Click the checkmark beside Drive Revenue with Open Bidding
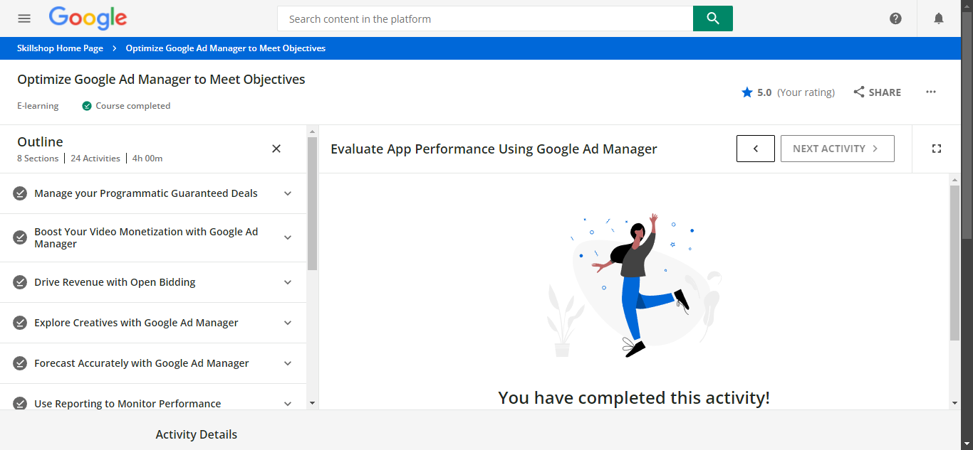Image resolution: width=973 pixels, height=450 pixels. 20,282
